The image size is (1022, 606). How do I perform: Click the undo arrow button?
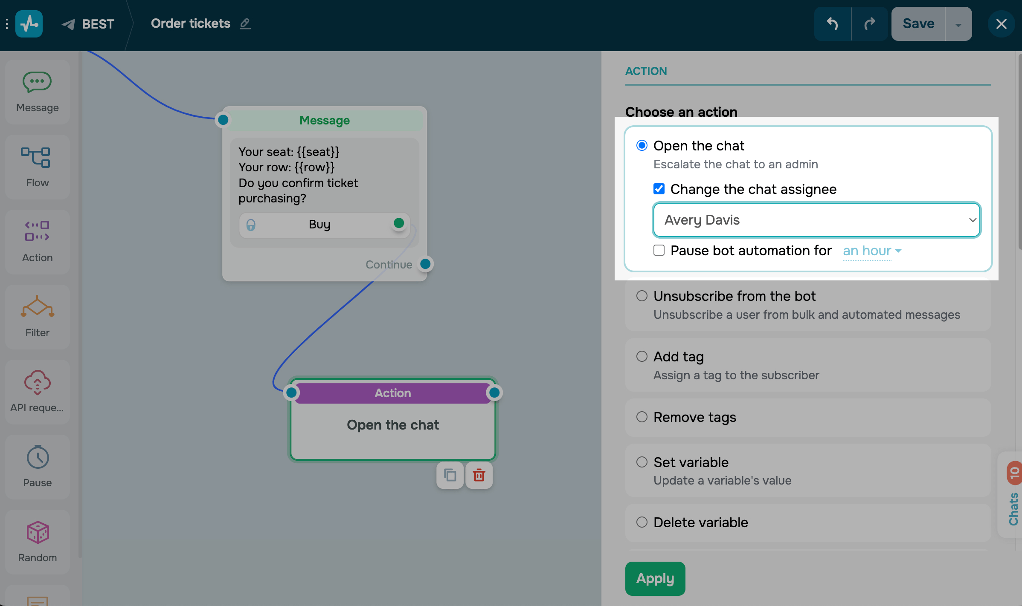(x=832, y=24)
